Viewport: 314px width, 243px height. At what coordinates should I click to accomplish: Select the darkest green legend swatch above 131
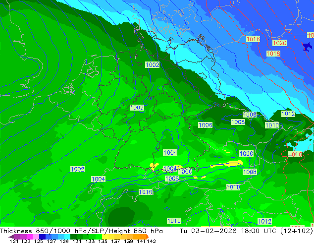tap(73, 237)
